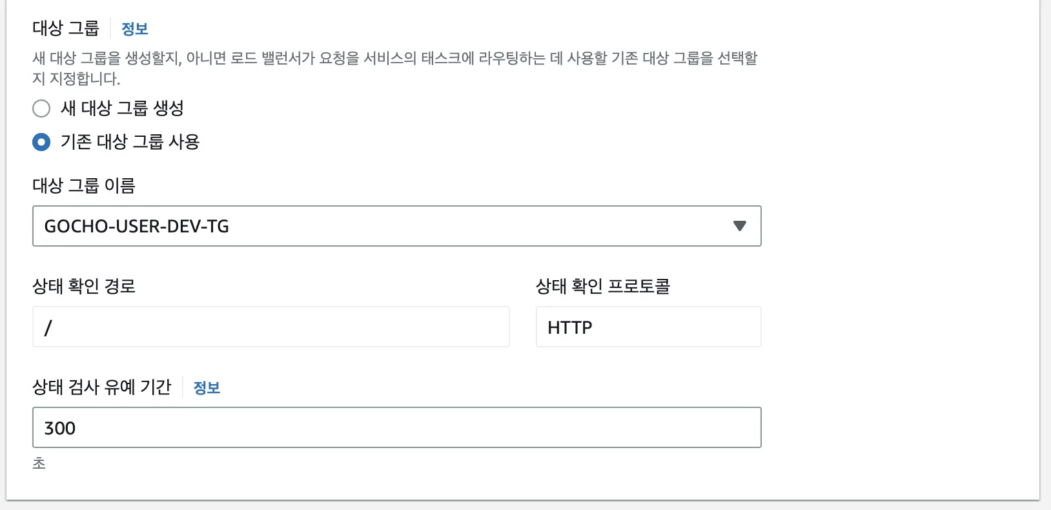The width and height of the screenshot is (1051, 510).
Task: Click the 상태 확인 경로 label
Action: click(x=84, y=286)
